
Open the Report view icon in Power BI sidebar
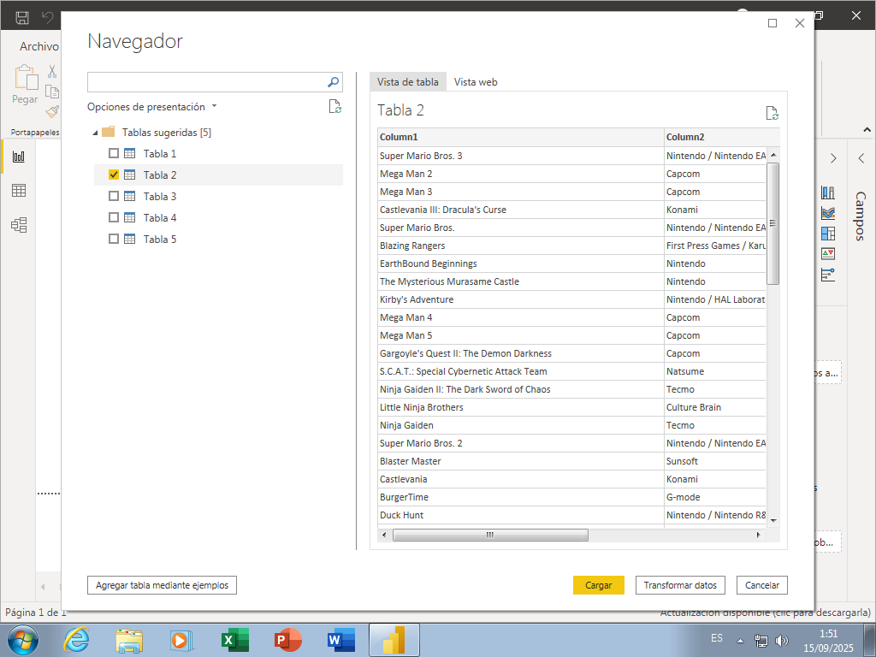coord(19,157)
